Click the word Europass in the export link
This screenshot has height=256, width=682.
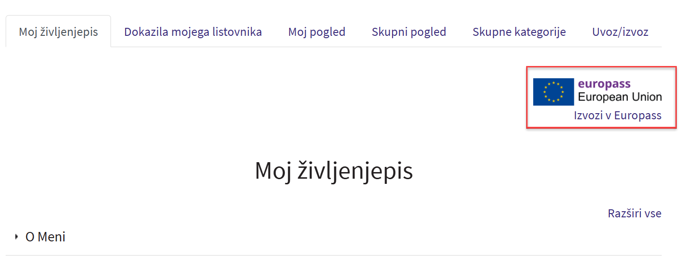point(638,116)
